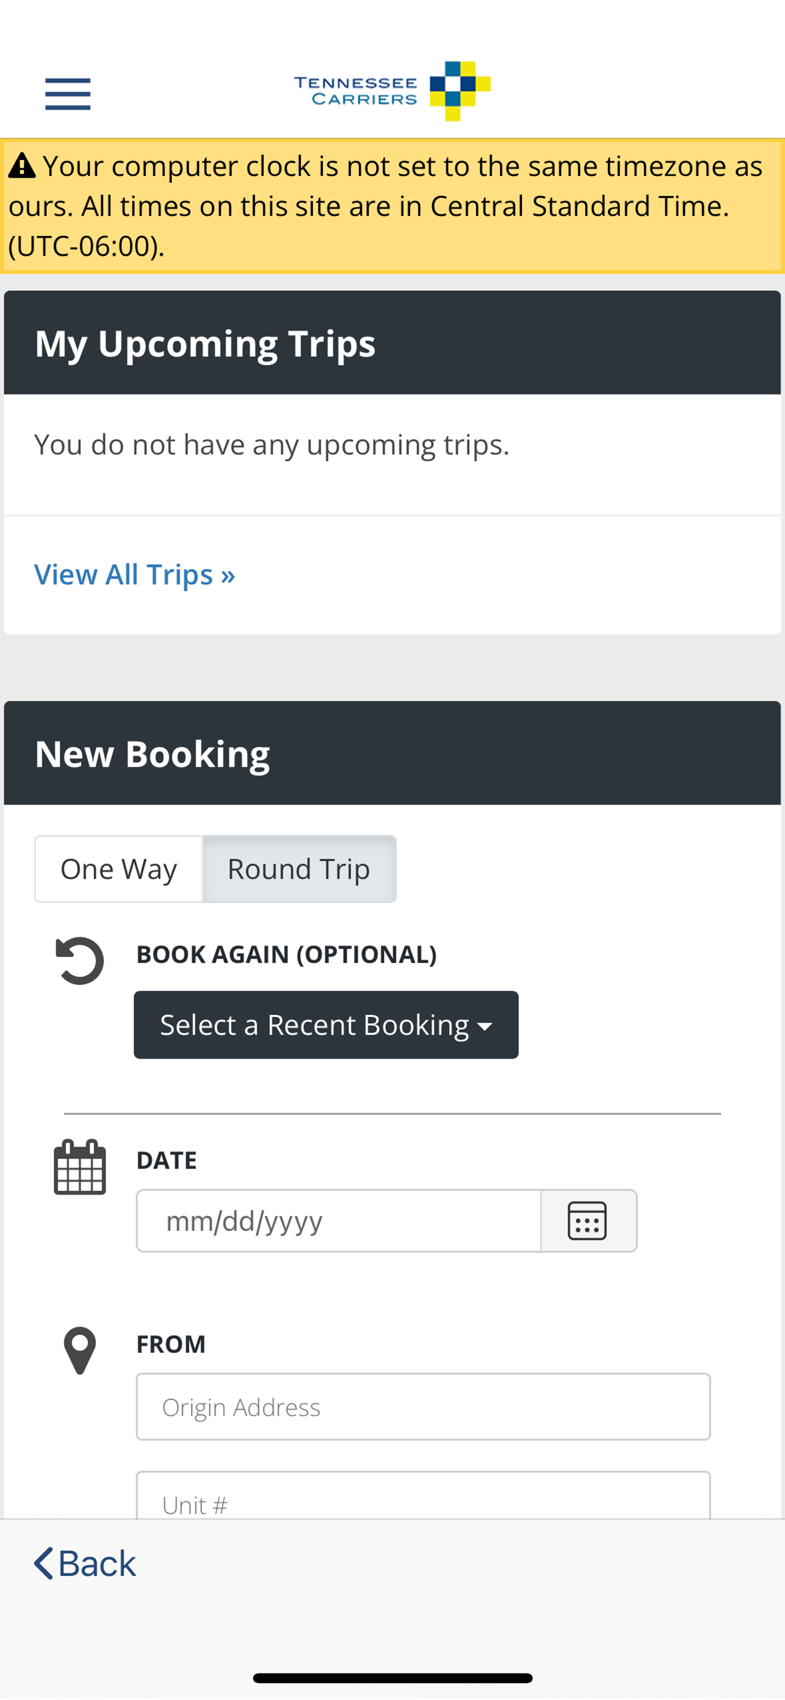Click the Origin Address input field
785x1700 pixels.
coord(423,1407)
